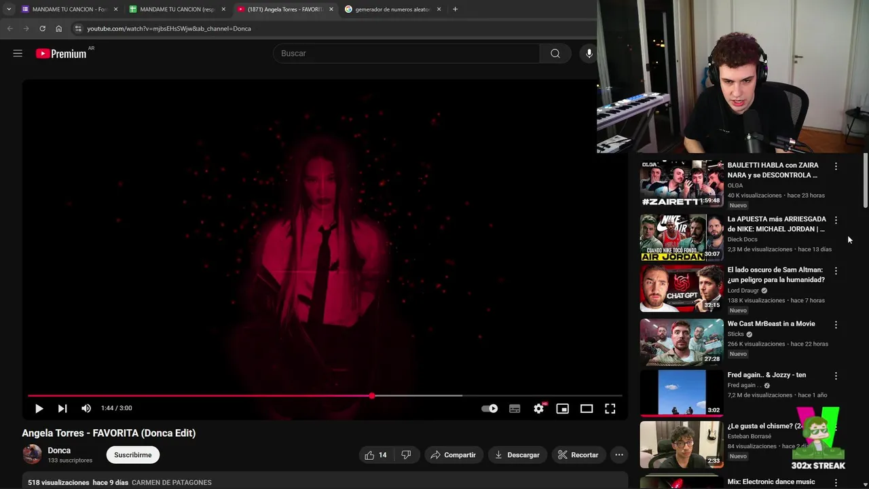869x489 pixels.
Task: Focus the Buscar search field
Action: click(x=406, y=53)
